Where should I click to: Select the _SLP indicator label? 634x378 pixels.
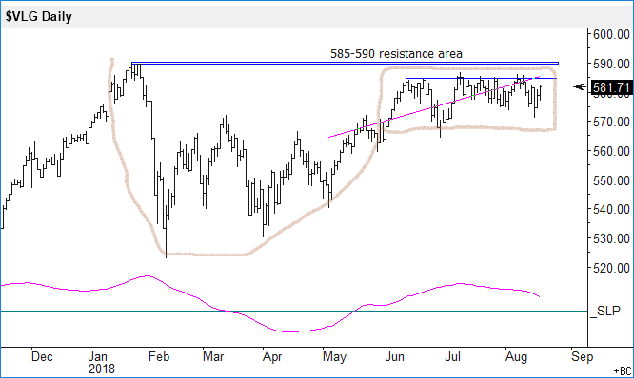[605, 311]
